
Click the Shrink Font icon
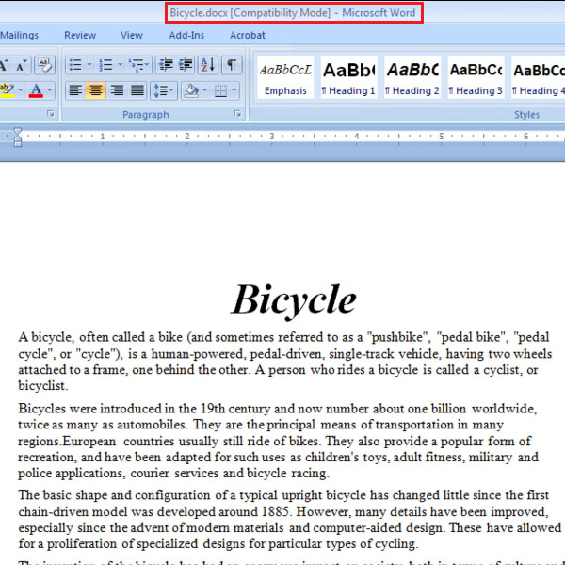[22, 65]
